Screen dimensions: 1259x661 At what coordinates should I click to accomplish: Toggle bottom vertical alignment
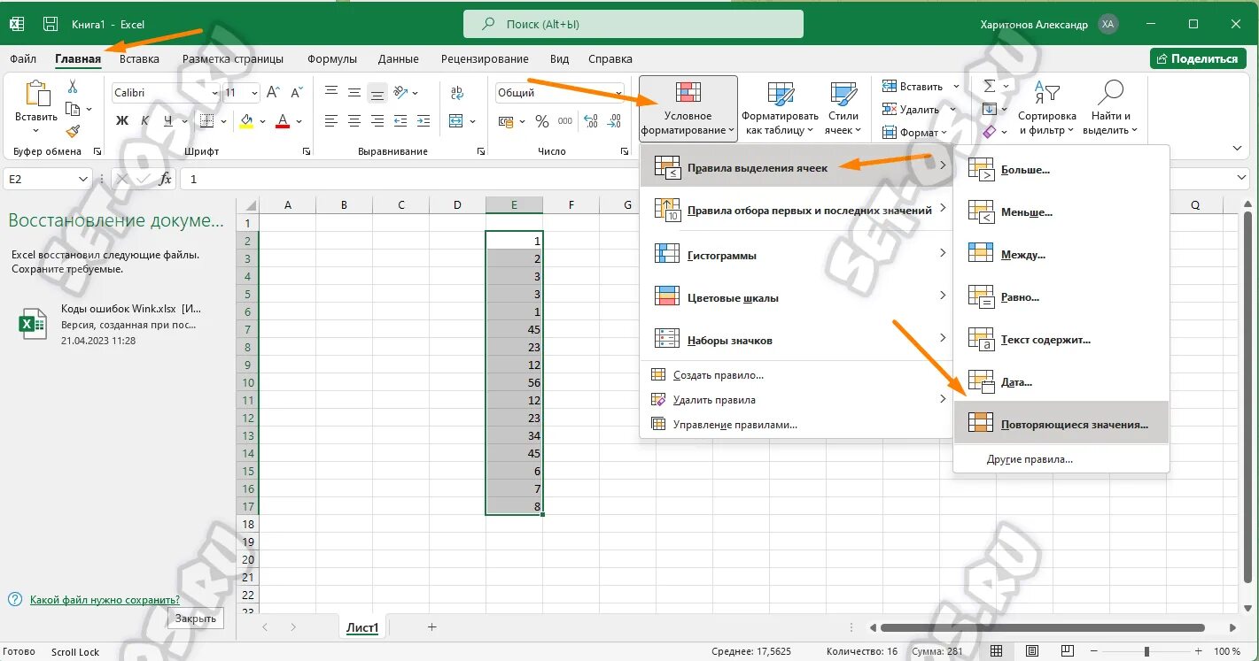click(377, 93)
